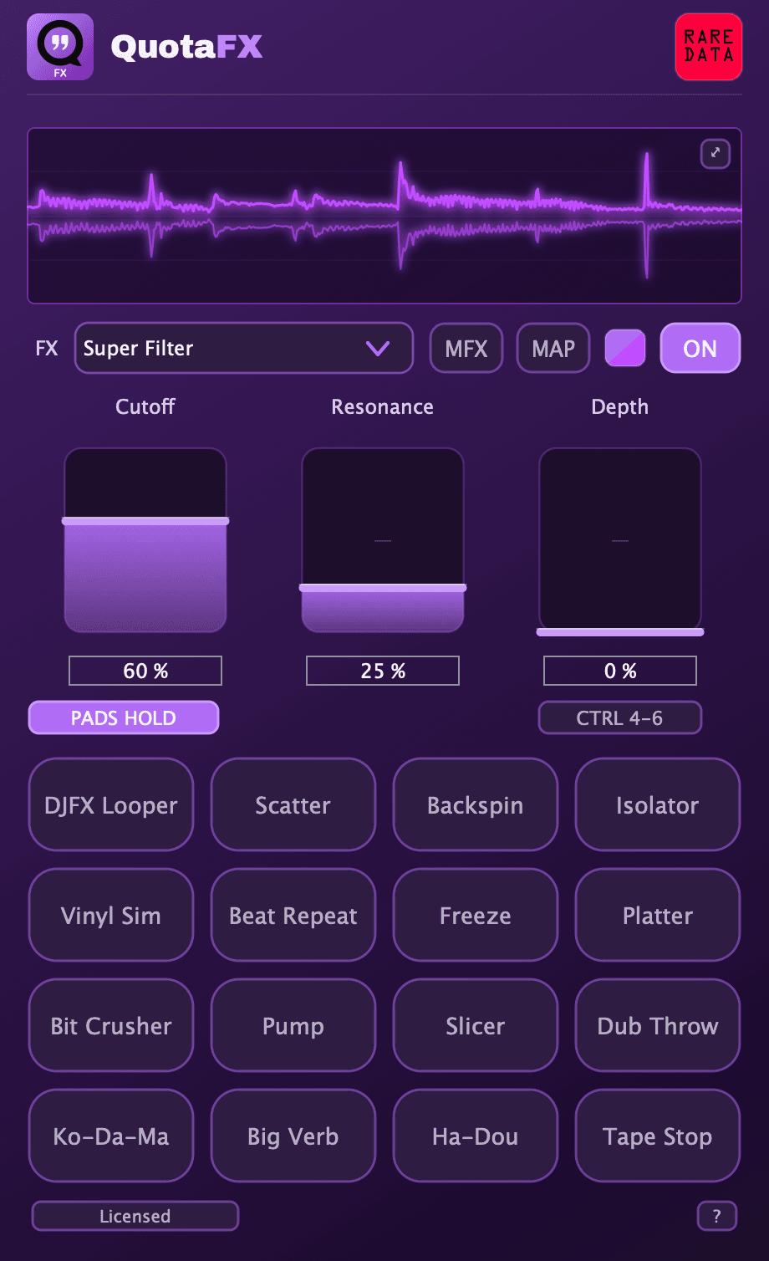Trigger the Bit Crusher pad

coord(111,1025)
